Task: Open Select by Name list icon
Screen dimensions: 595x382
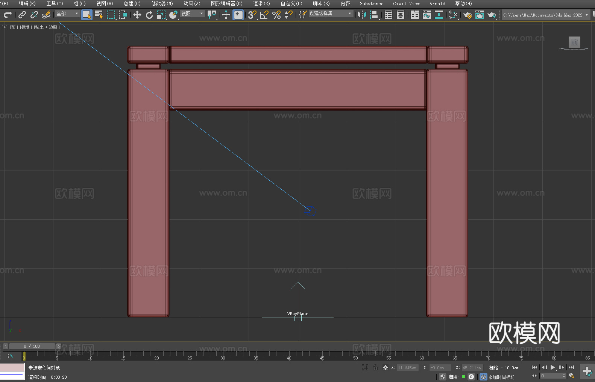Action: (99, 15)
